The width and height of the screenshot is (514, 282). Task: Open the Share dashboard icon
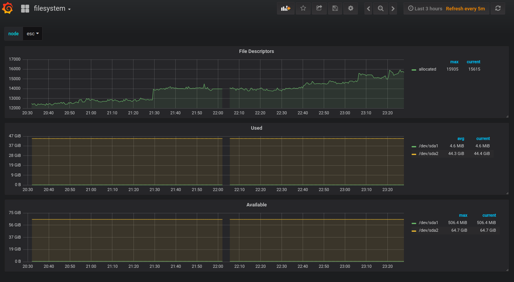tap(319, 8)
